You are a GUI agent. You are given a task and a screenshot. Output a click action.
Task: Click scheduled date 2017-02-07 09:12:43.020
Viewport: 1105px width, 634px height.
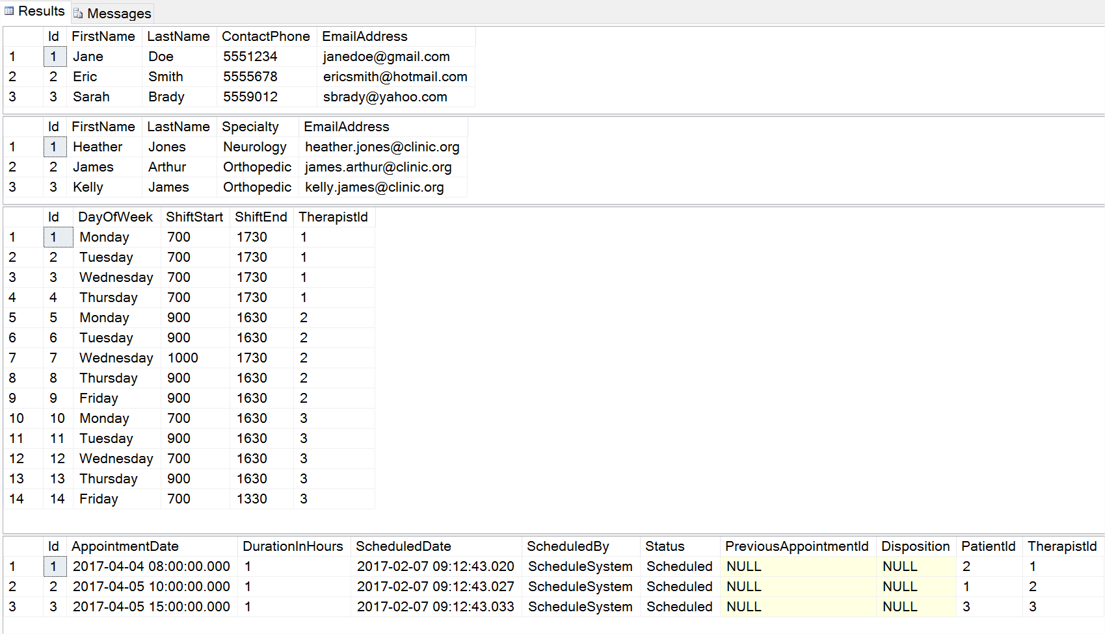(437, 566)
